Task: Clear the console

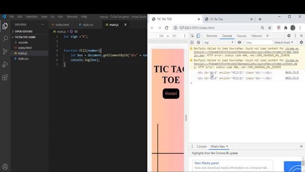Action: coord(198,43)
